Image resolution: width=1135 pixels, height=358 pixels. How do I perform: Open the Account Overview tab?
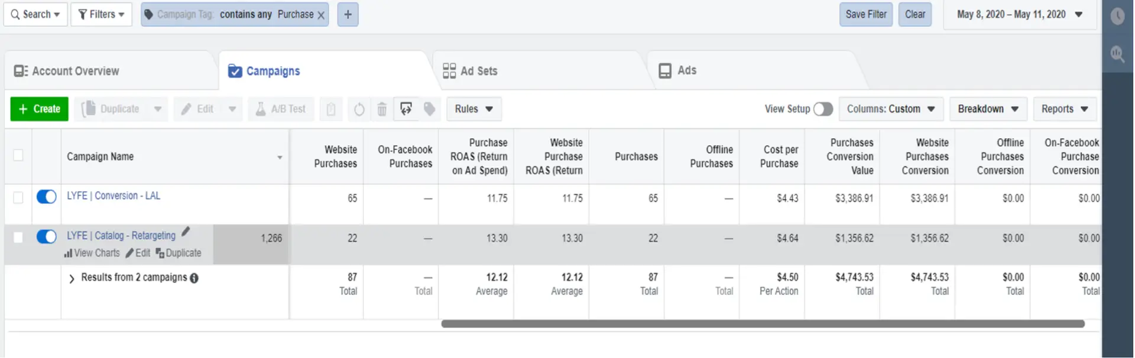click(x=75, y=71)
